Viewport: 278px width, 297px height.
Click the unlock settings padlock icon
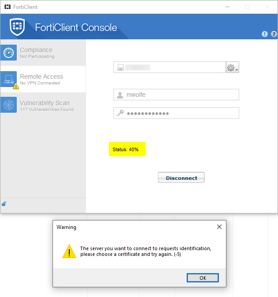pyautogui.click(x=4, y=204)
